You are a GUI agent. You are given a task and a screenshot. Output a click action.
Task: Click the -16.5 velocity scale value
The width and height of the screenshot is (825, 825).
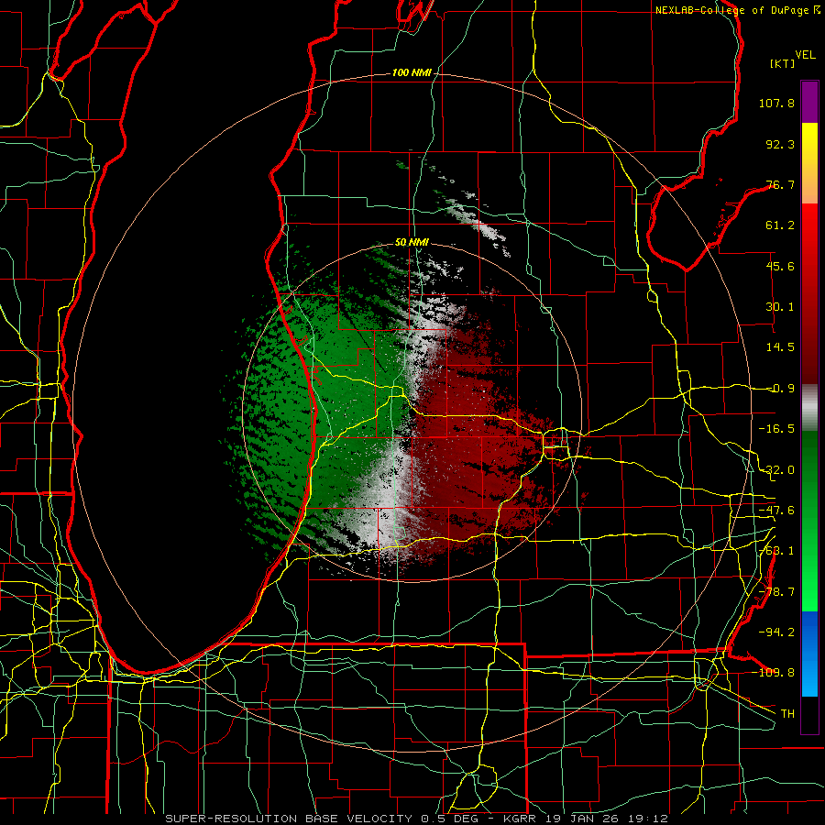coord(776,429)
